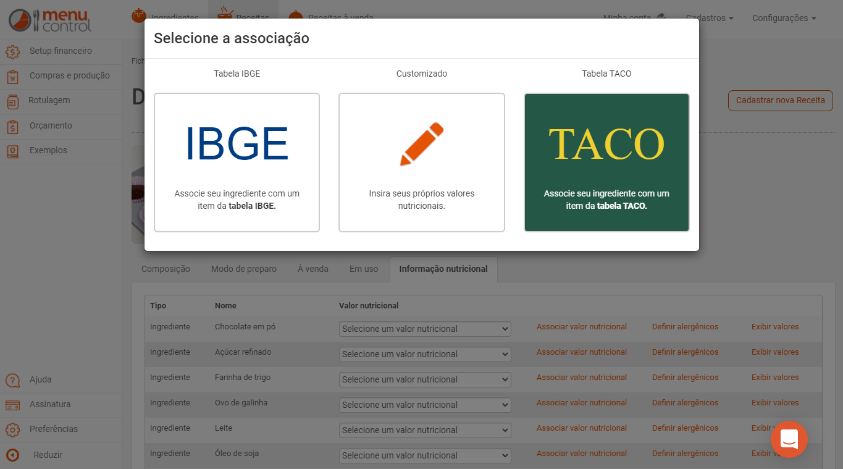843x469 pixels.
Task: Open the chat support bubble
Action: (x=789, y=439)
